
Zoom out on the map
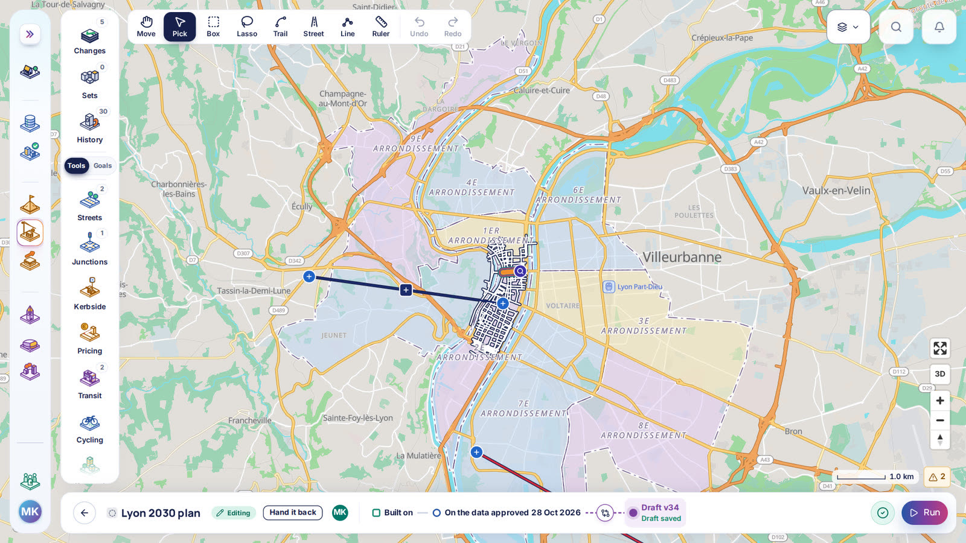[940, 421]
